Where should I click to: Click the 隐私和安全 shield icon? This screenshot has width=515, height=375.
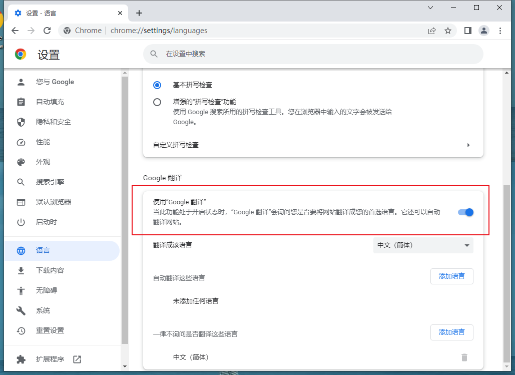click(21, 122)
